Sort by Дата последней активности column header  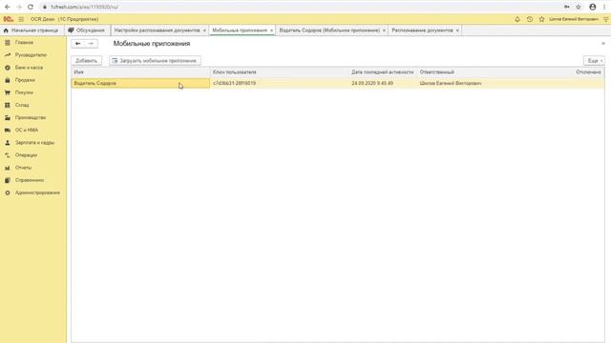point(383,72)
